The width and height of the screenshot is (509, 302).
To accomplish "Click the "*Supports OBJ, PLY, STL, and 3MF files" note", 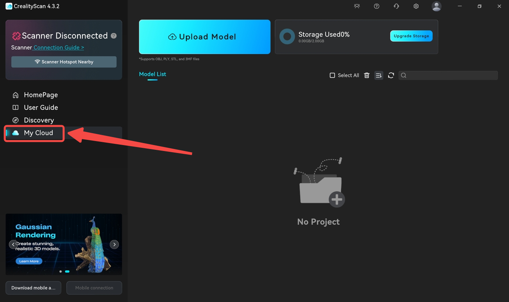I will point(169,59).
